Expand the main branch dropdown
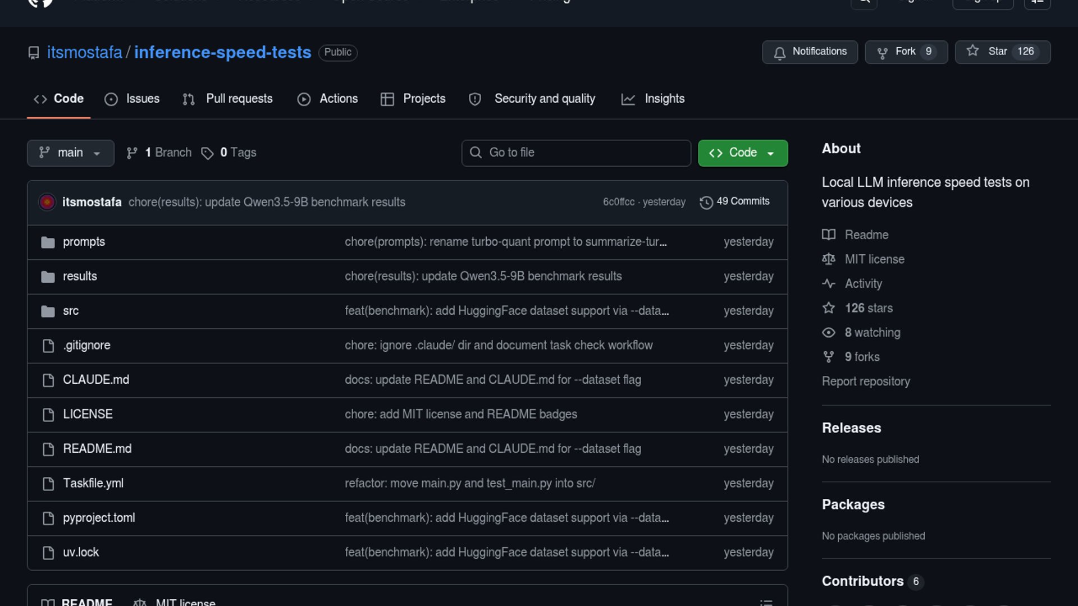This screenshot has height=606, width=1078. click(x=70, y=153)
